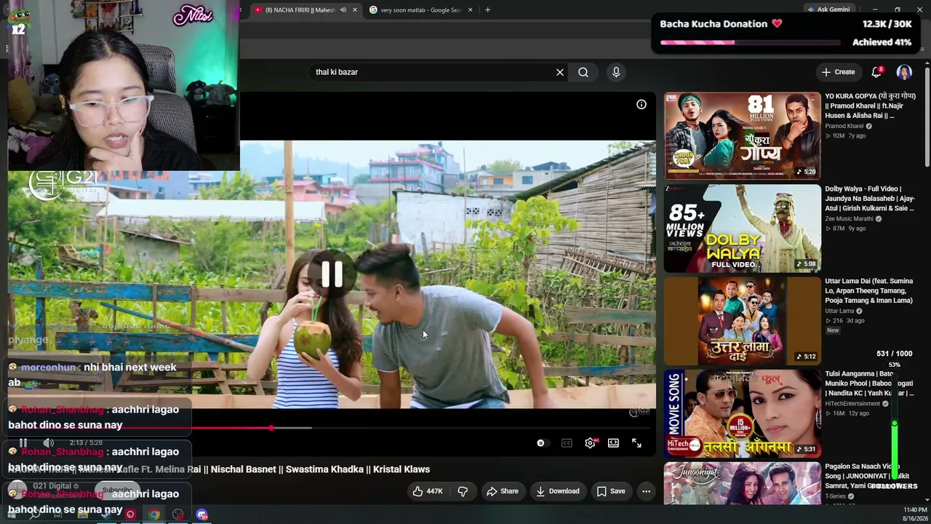Open the account avatar menu

click(x=904, y=72)
